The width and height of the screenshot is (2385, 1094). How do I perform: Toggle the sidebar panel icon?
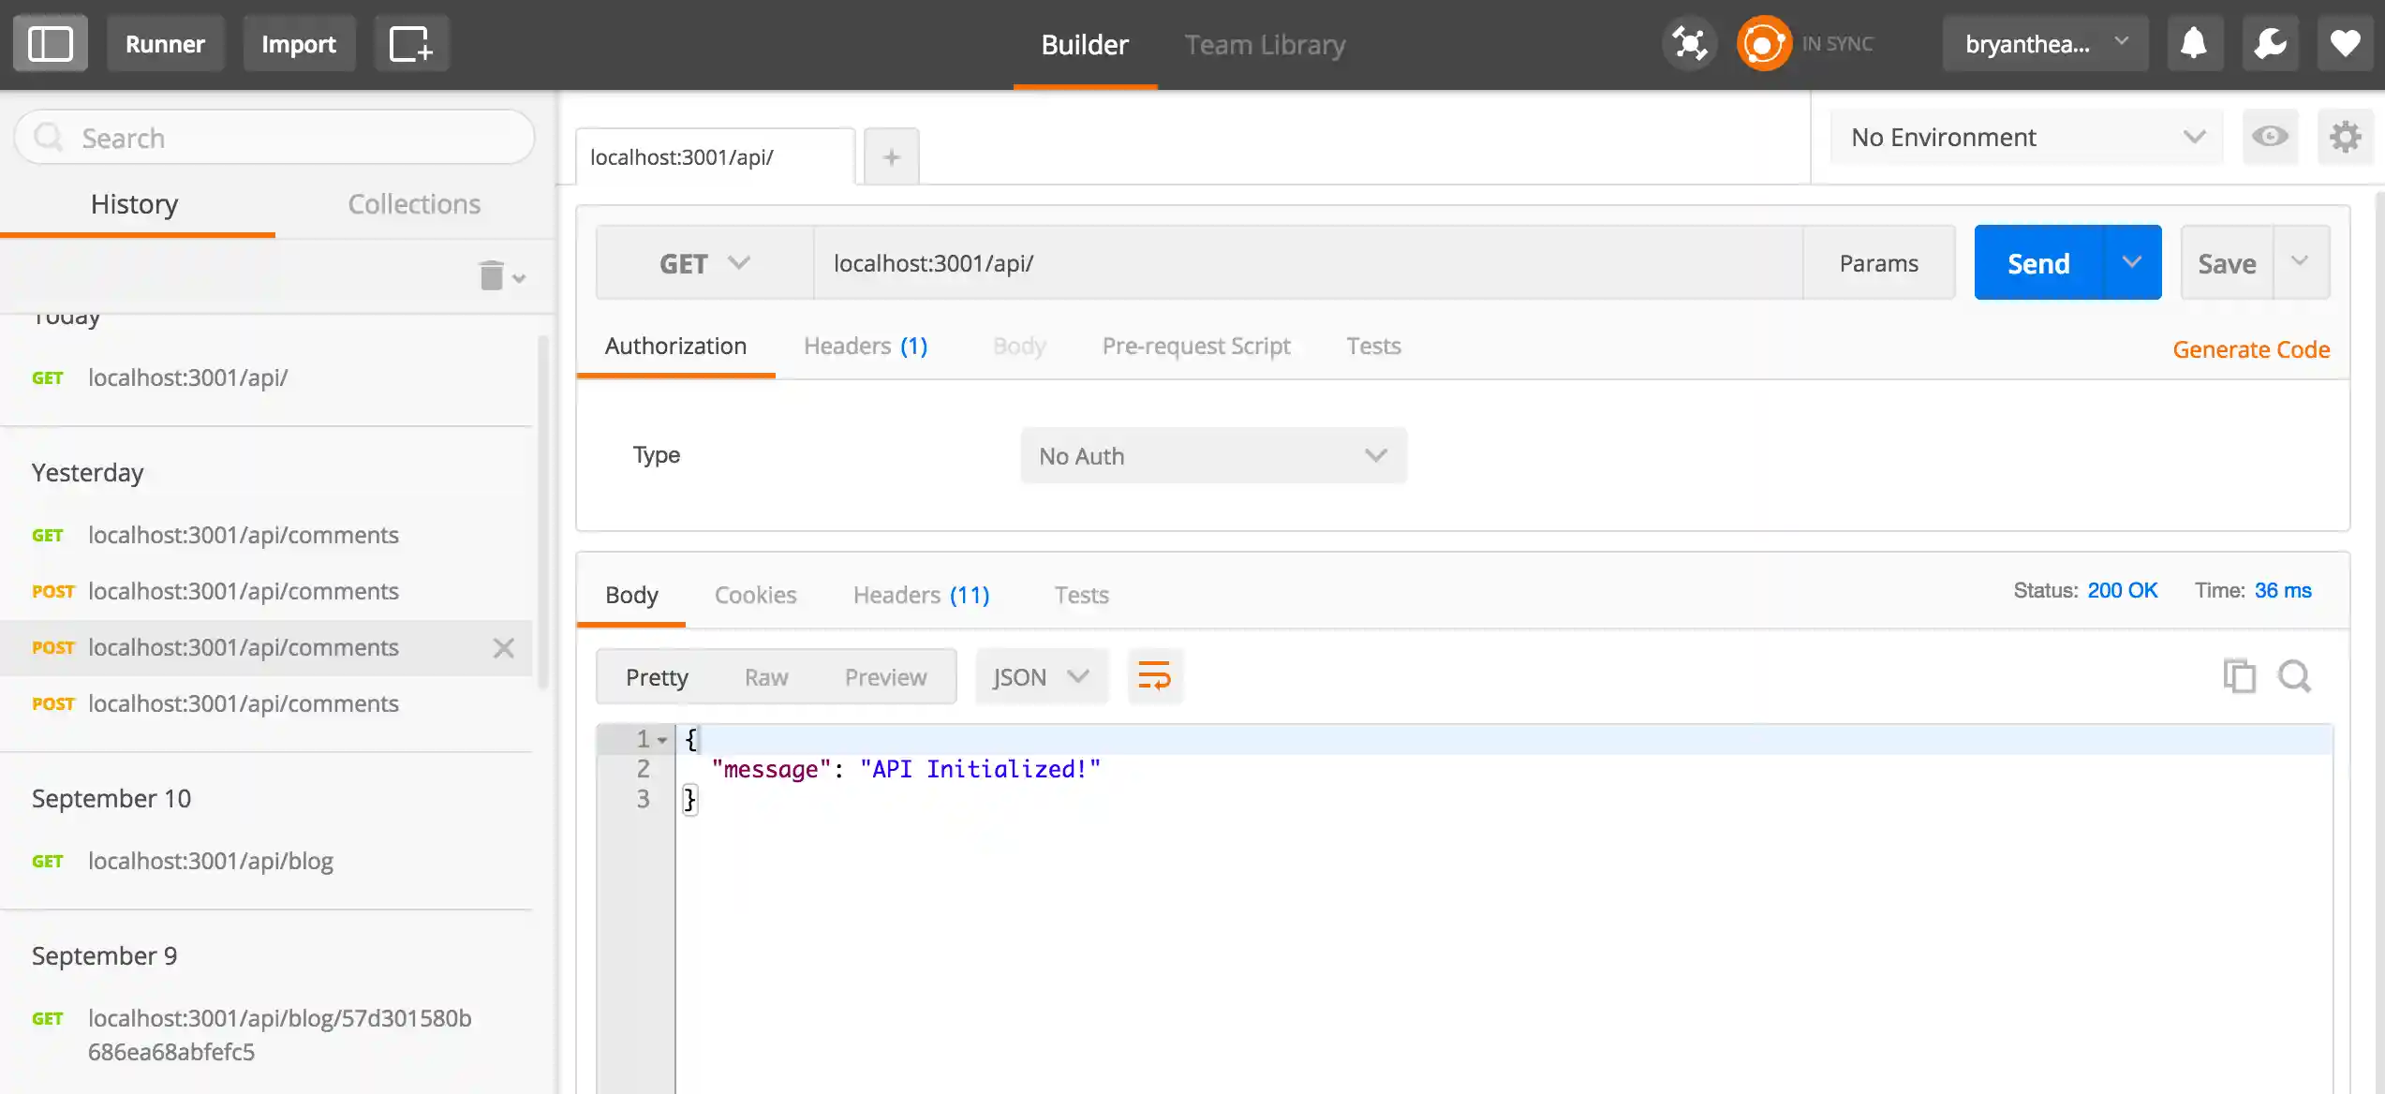51,44
